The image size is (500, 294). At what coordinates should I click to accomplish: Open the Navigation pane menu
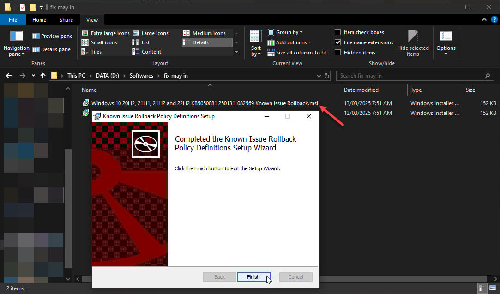coord(16,44)
